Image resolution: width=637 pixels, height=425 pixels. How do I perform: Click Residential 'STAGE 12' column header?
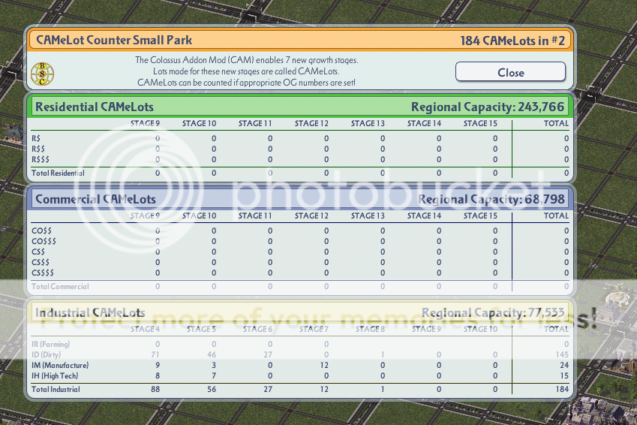point(311,123)
